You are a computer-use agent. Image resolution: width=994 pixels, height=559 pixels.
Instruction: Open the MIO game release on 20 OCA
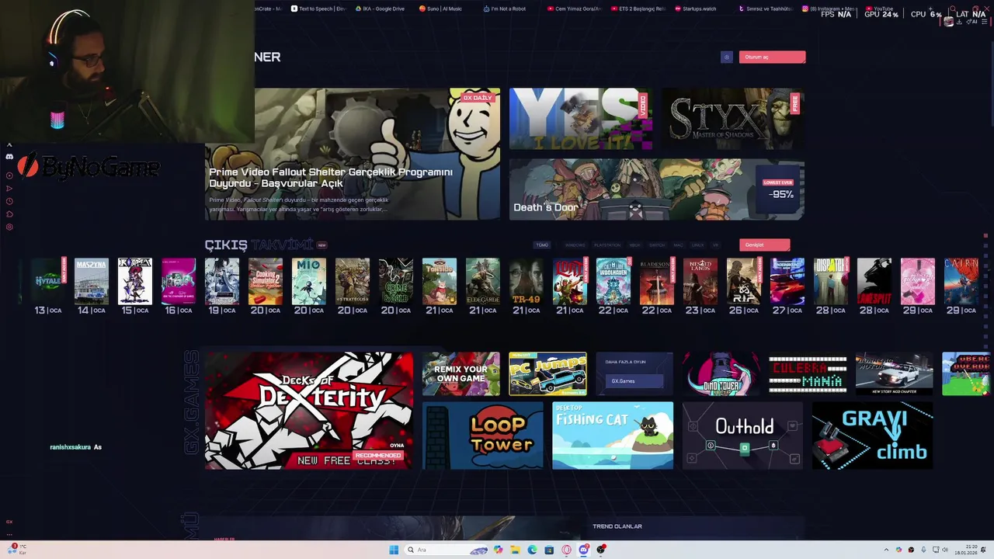point(309,281)
